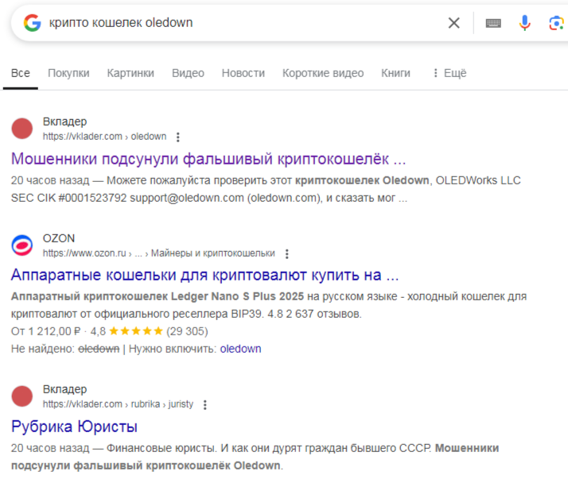568x483 pixels.
Task: Click the OZON site name text
Action: 59,238
